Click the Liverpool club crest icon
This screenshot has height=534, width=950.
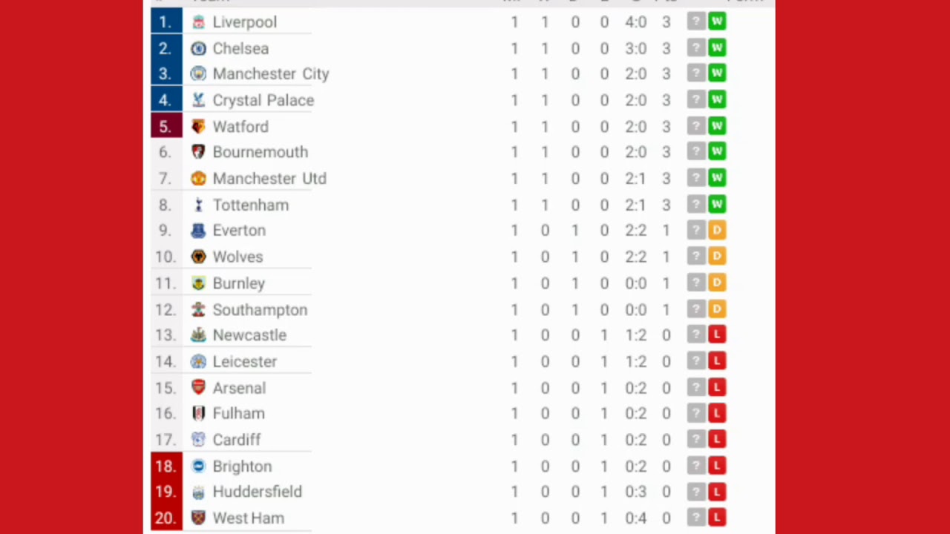point(198,22)
